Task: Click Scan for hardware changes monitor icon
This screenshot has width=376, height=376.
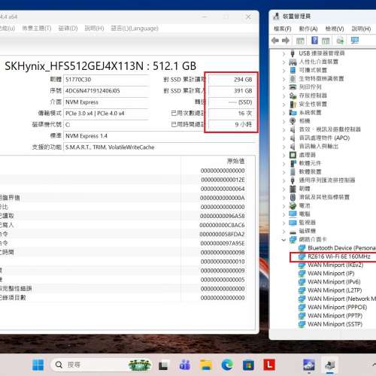Action: click(354, 41)
